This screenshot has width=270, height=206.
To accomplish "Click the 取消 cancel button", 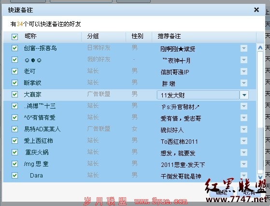I will [249, 192].
